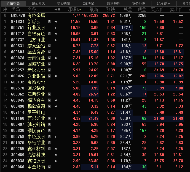
Task: Click the R badge for 新锐股份
Action: [49, 70]
